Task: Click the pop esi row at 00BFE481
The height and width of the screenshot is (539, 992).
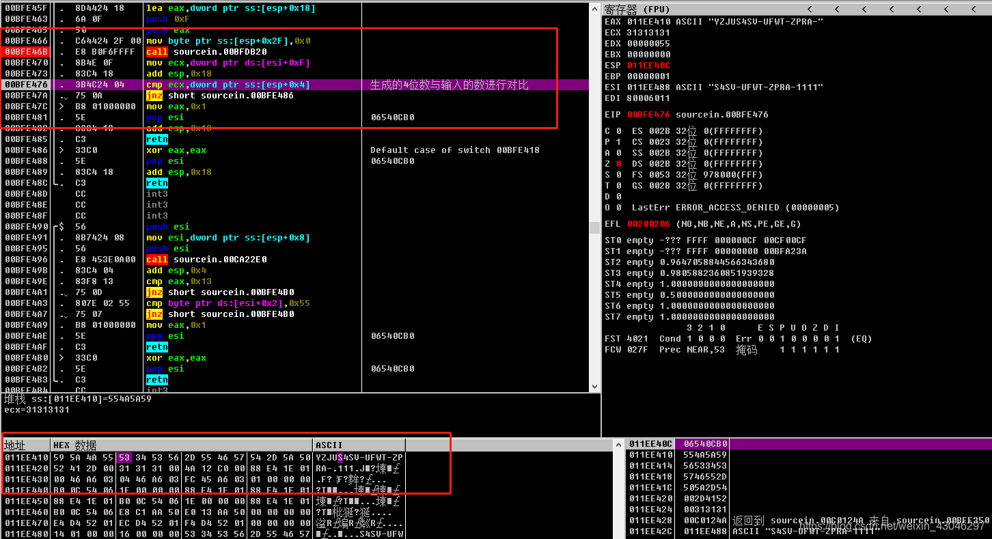Action: tap(294, 118)
